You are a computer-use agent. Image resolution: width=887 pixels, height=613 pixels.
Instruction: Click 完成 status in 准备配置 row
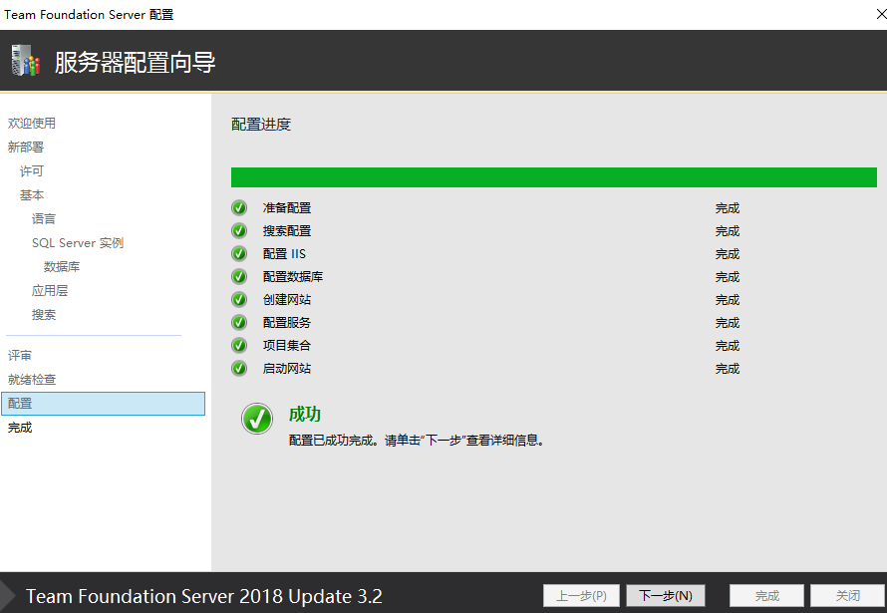(x=728, y=208)
